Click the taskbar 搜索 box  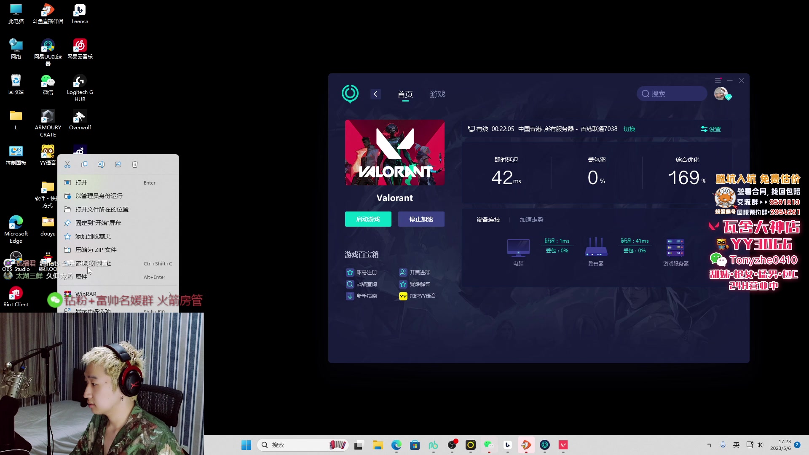pyautogui.click(x=303, y=445)
